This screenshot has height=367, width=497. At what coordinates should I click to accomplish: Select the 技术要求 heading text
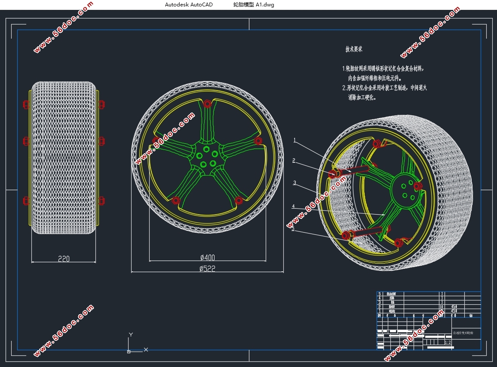tap(354, 49)
